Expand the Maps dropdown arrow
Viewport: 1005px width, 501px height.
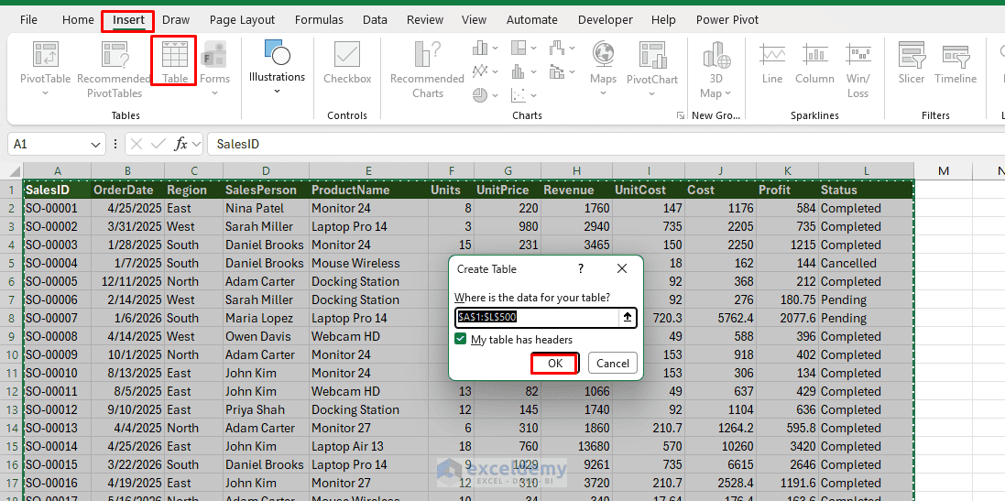603,93
